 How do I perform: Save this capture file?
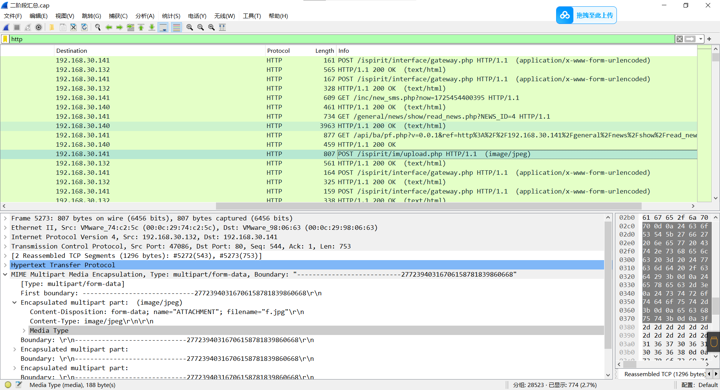click(63, 27)
